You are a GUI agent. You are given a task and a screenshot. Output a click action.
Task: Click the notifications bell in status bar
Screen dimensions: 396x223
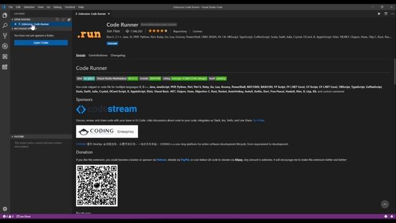point(392,216)
